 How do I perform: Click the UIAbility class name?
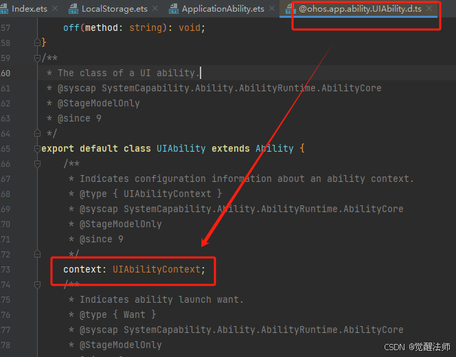[x=181, y=148]
